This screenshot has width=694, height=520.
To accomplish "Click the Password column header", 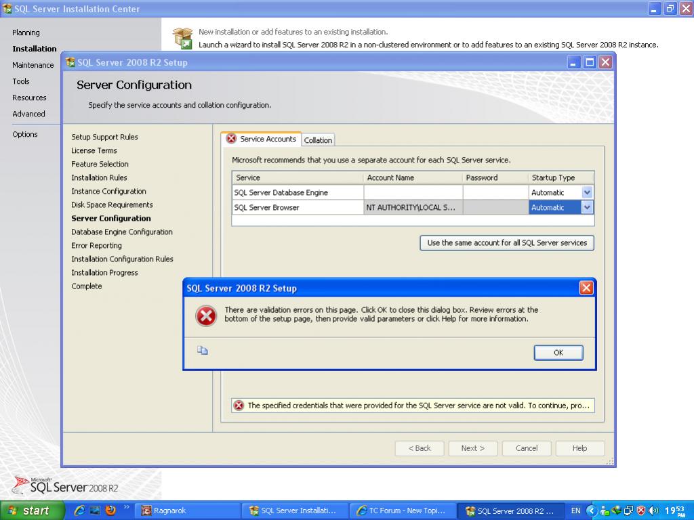I will click(495, 178).
